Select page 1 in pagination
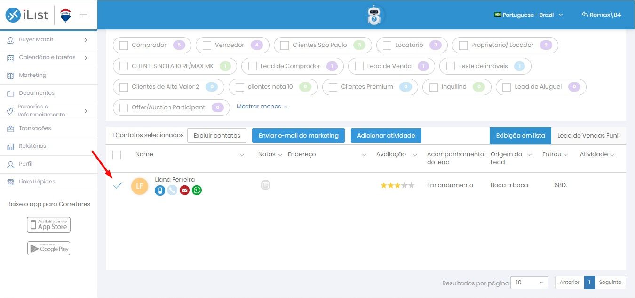Image resolution: width=635 pixels, height=298 pixels. click(589, 283)
